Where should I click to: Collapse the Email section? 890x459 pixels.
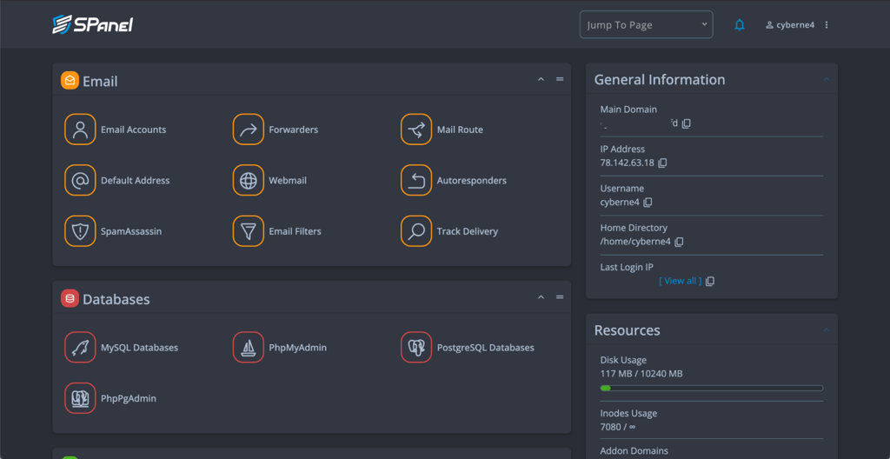point(541,79)
